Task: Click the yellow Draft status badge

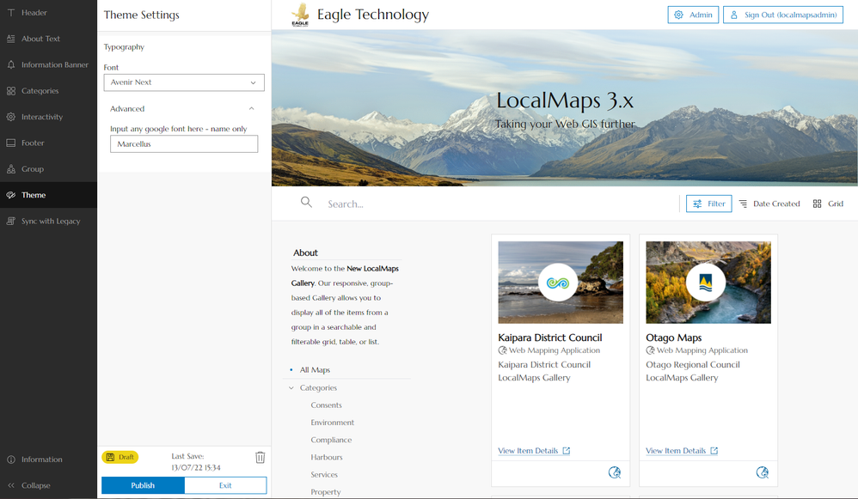Action: point(120,457)
